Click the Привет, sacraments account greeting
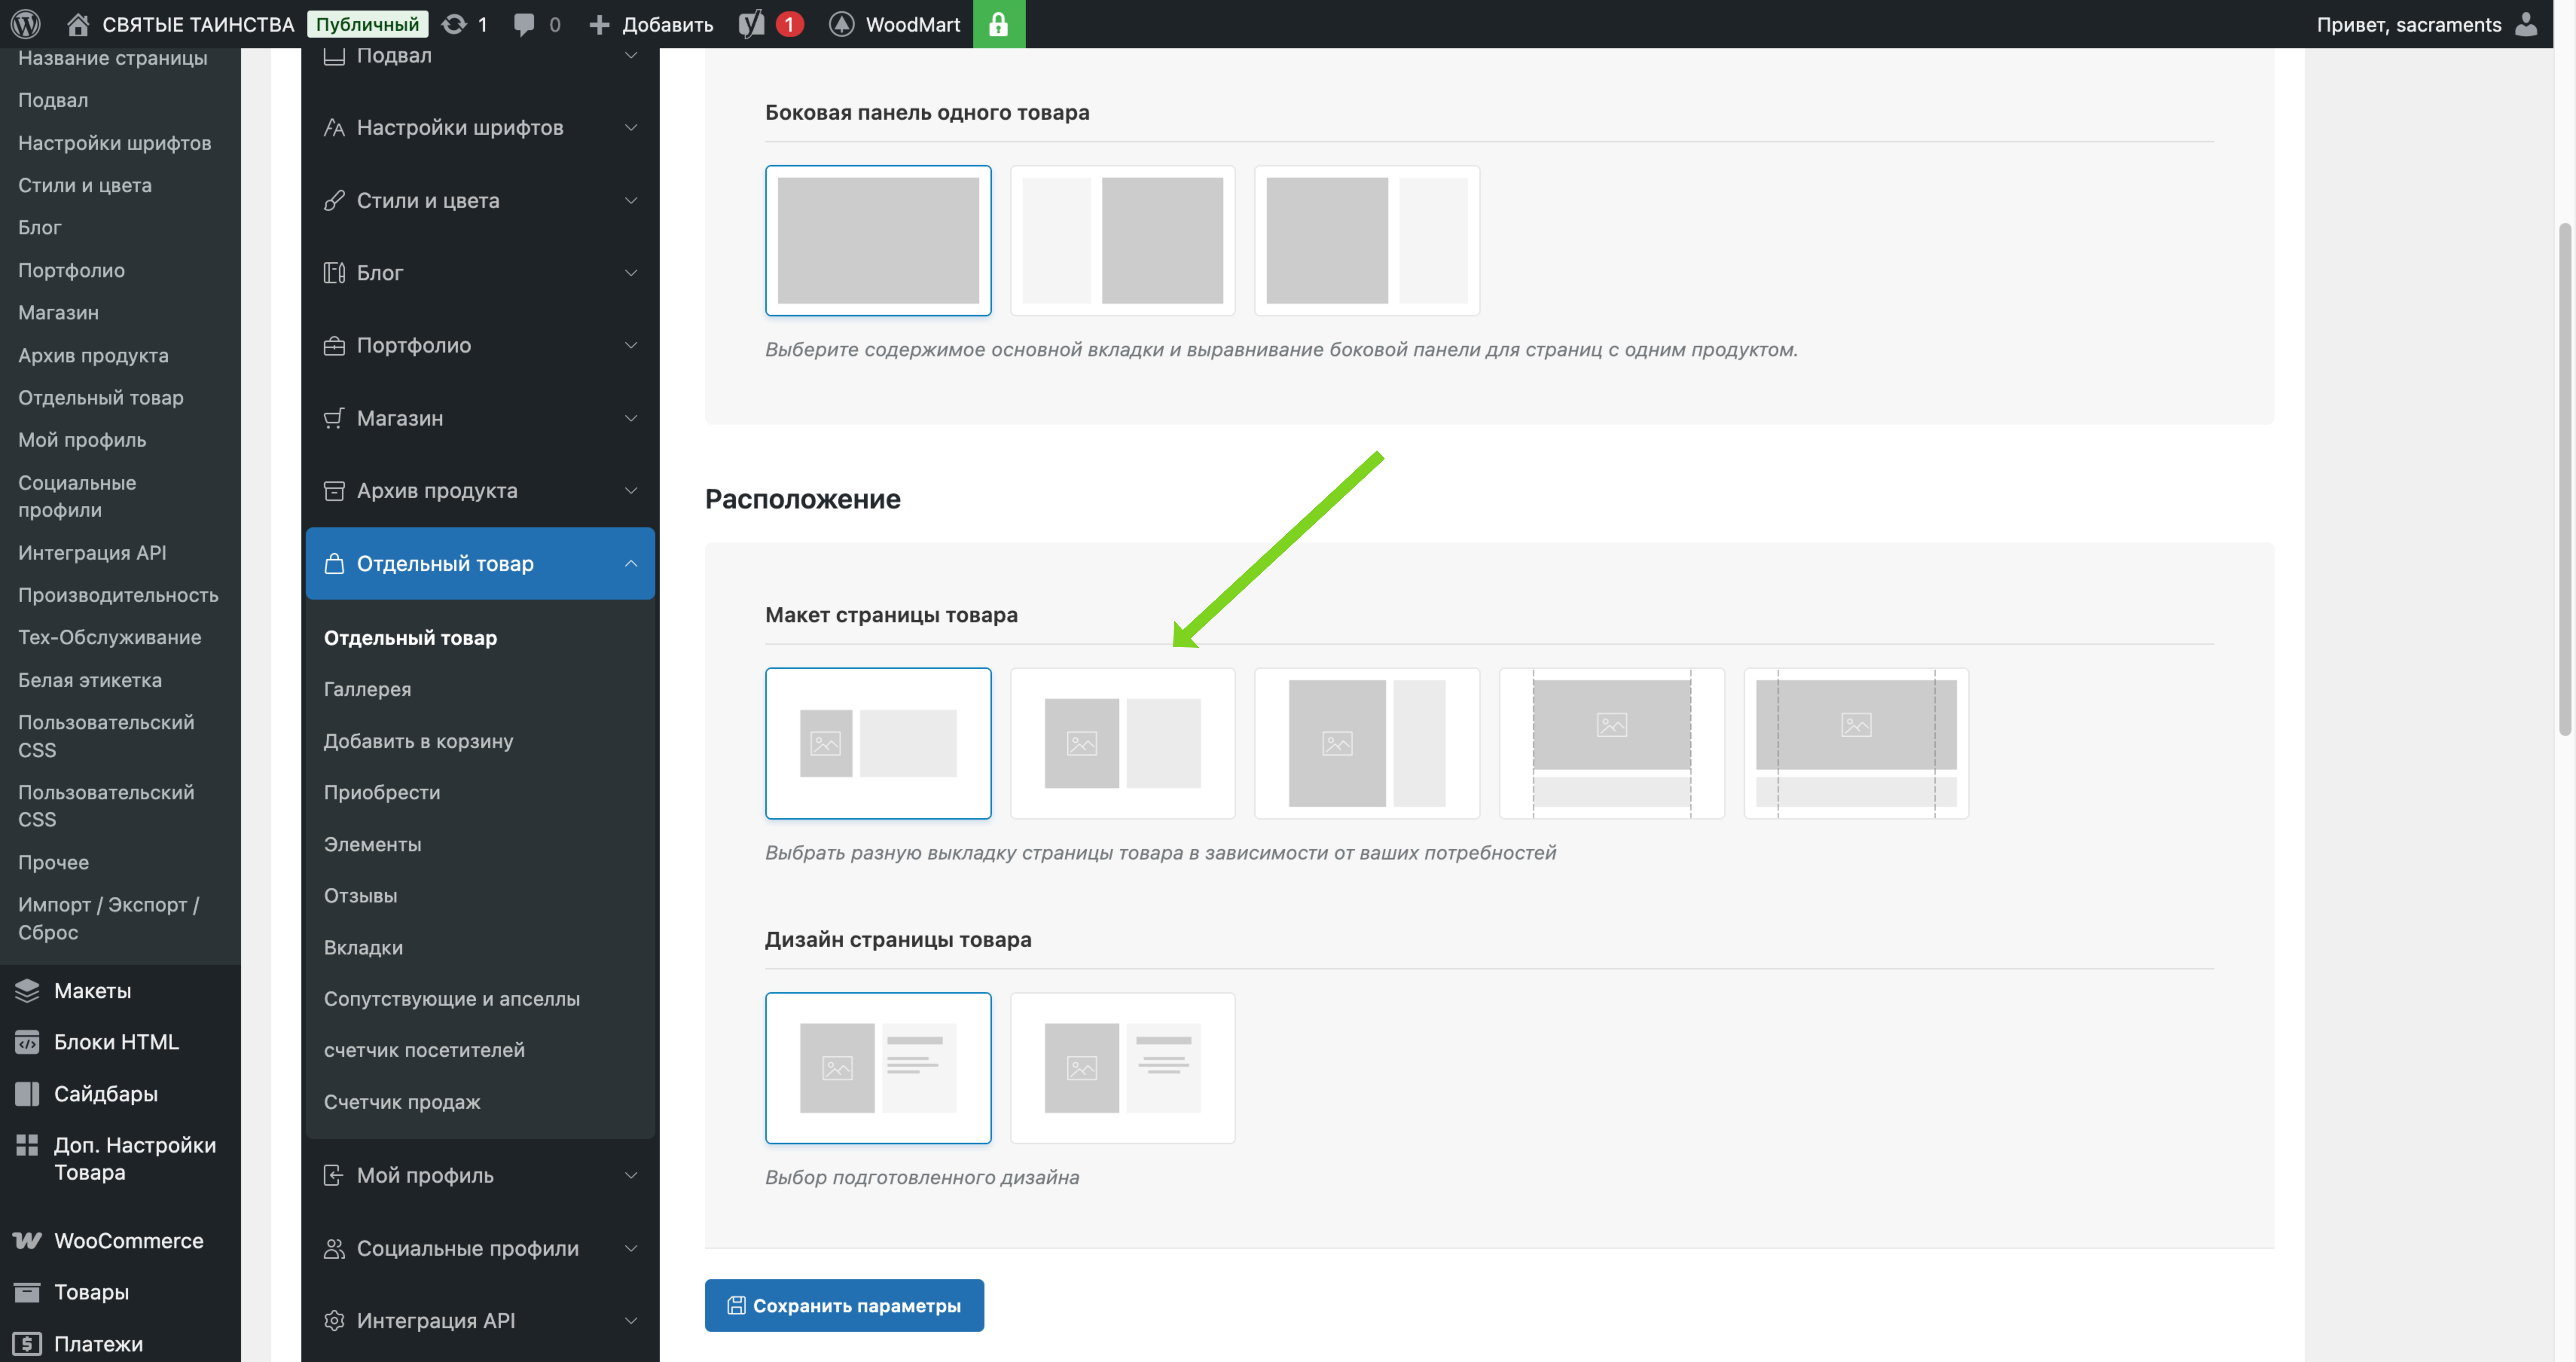Image resolution: width=2576 pixels, height=1362 pixels. pyautogui.click(x=2409, y=24)
